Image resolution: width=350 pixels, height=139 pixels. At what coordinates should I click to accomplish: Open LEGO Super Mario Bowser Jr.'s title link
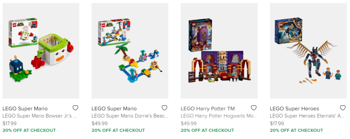coord(40,116)
